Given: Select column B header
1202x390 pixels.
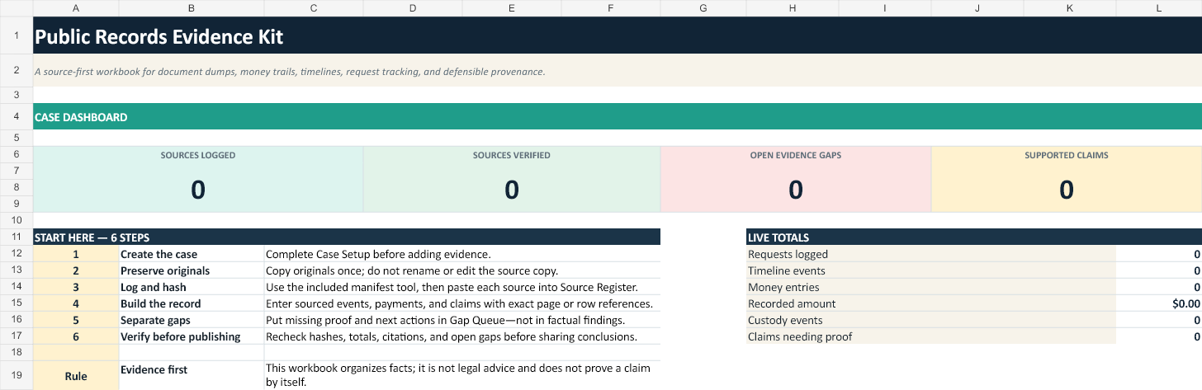Looking at the screenshot, I should [x=192, y=7].
